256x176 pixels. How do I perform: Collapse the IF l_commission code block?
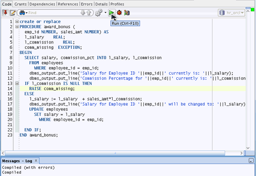(16, 83)
